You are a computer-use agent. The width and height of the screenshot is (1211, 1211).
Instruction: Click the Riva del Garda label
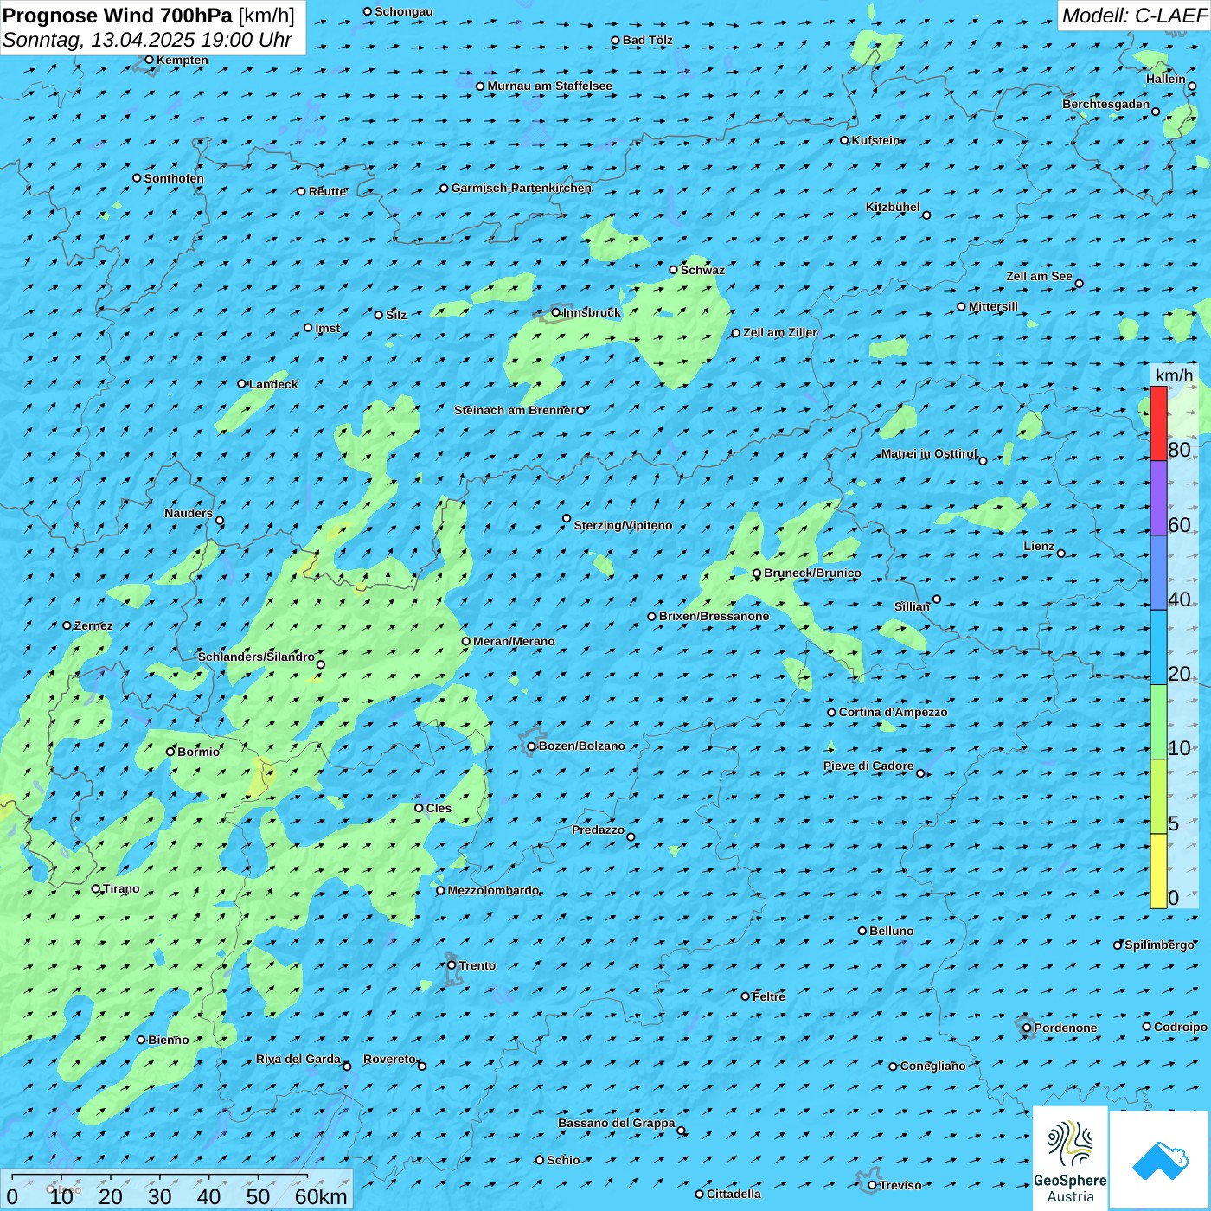click(x=298, y=1059)
